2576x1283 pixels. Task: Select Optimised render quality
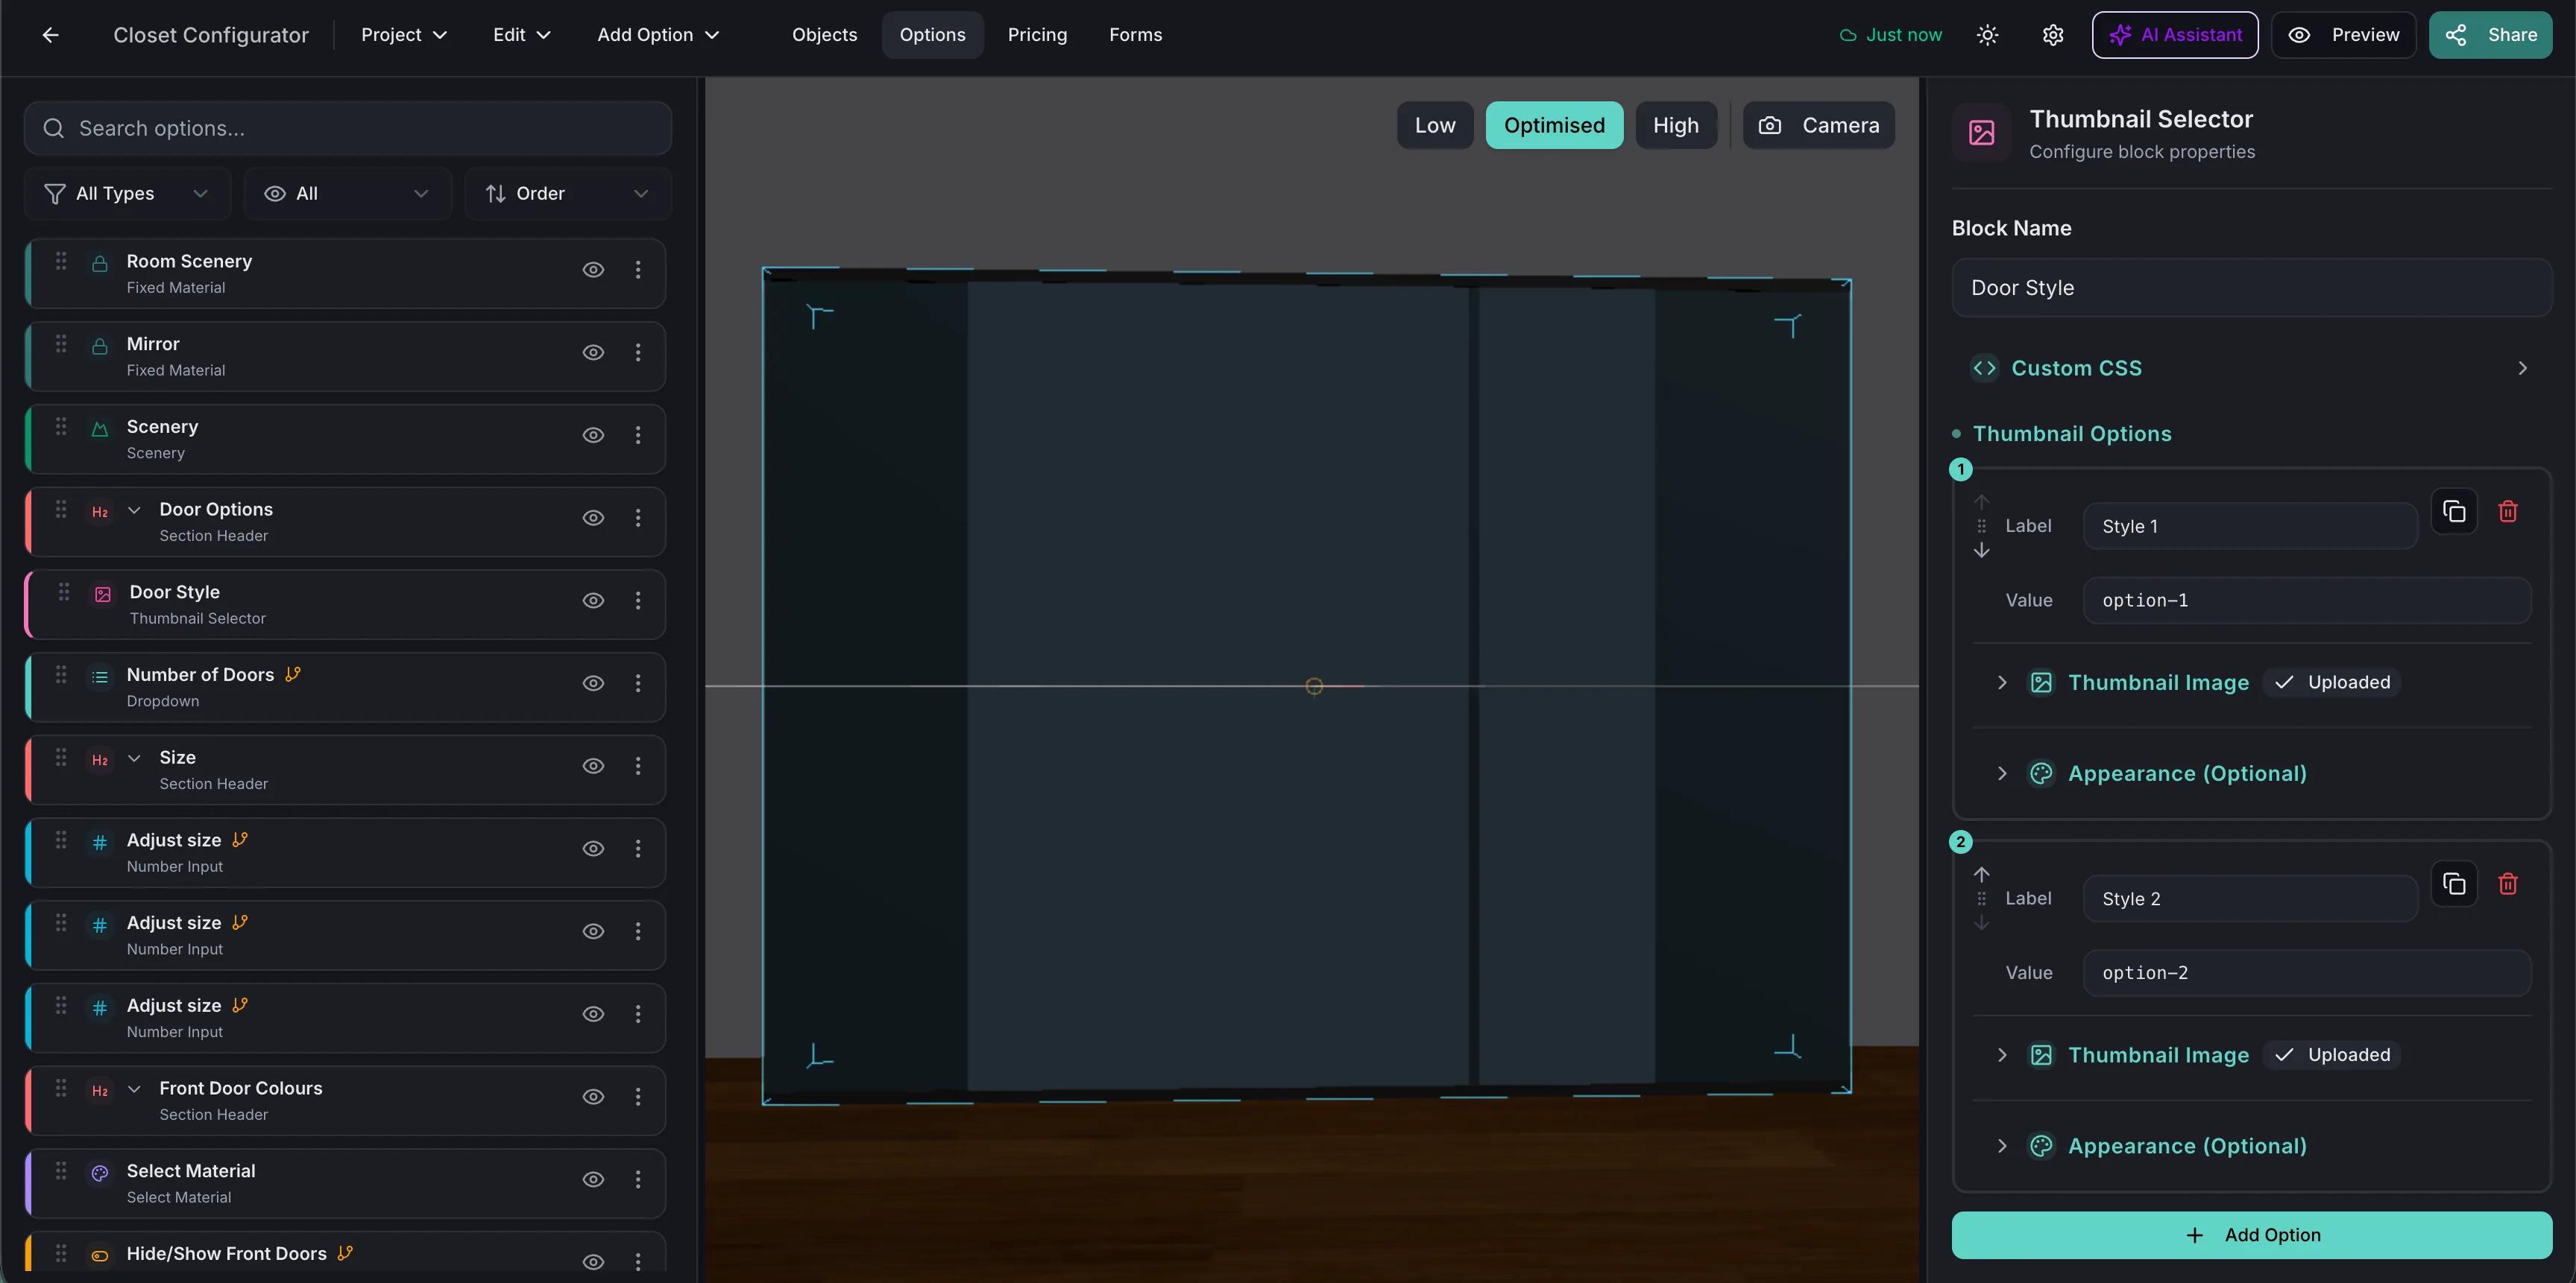(x=1554, y=126)
